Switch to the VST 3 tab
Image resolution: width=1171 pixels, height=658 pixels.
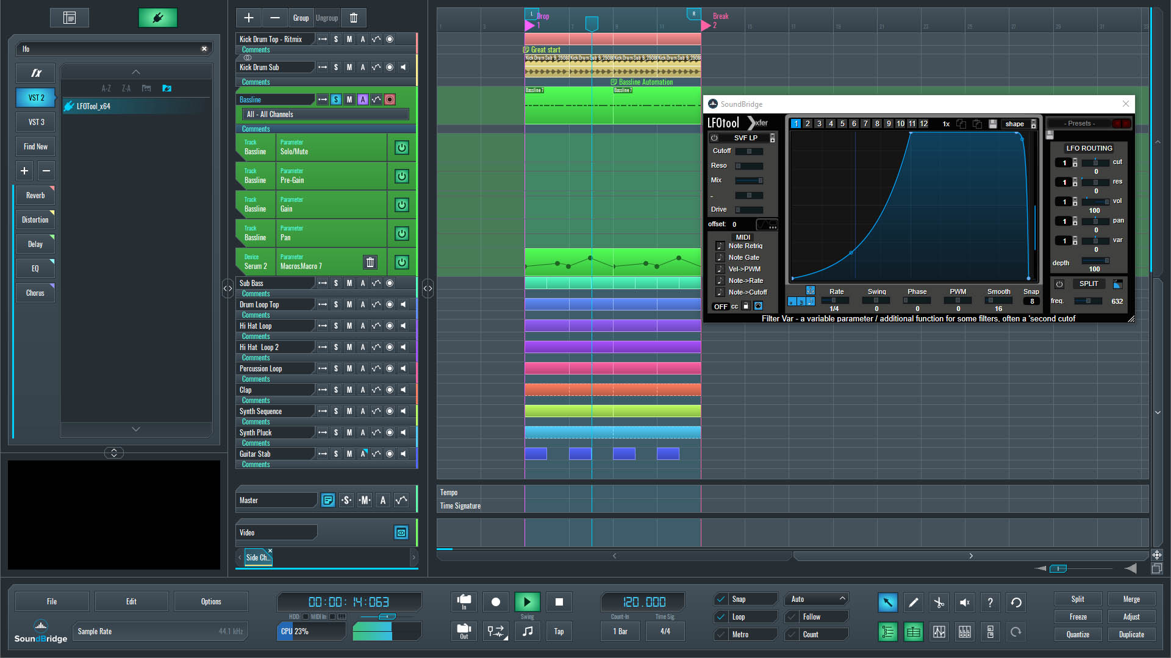click(x=36, y=122)
